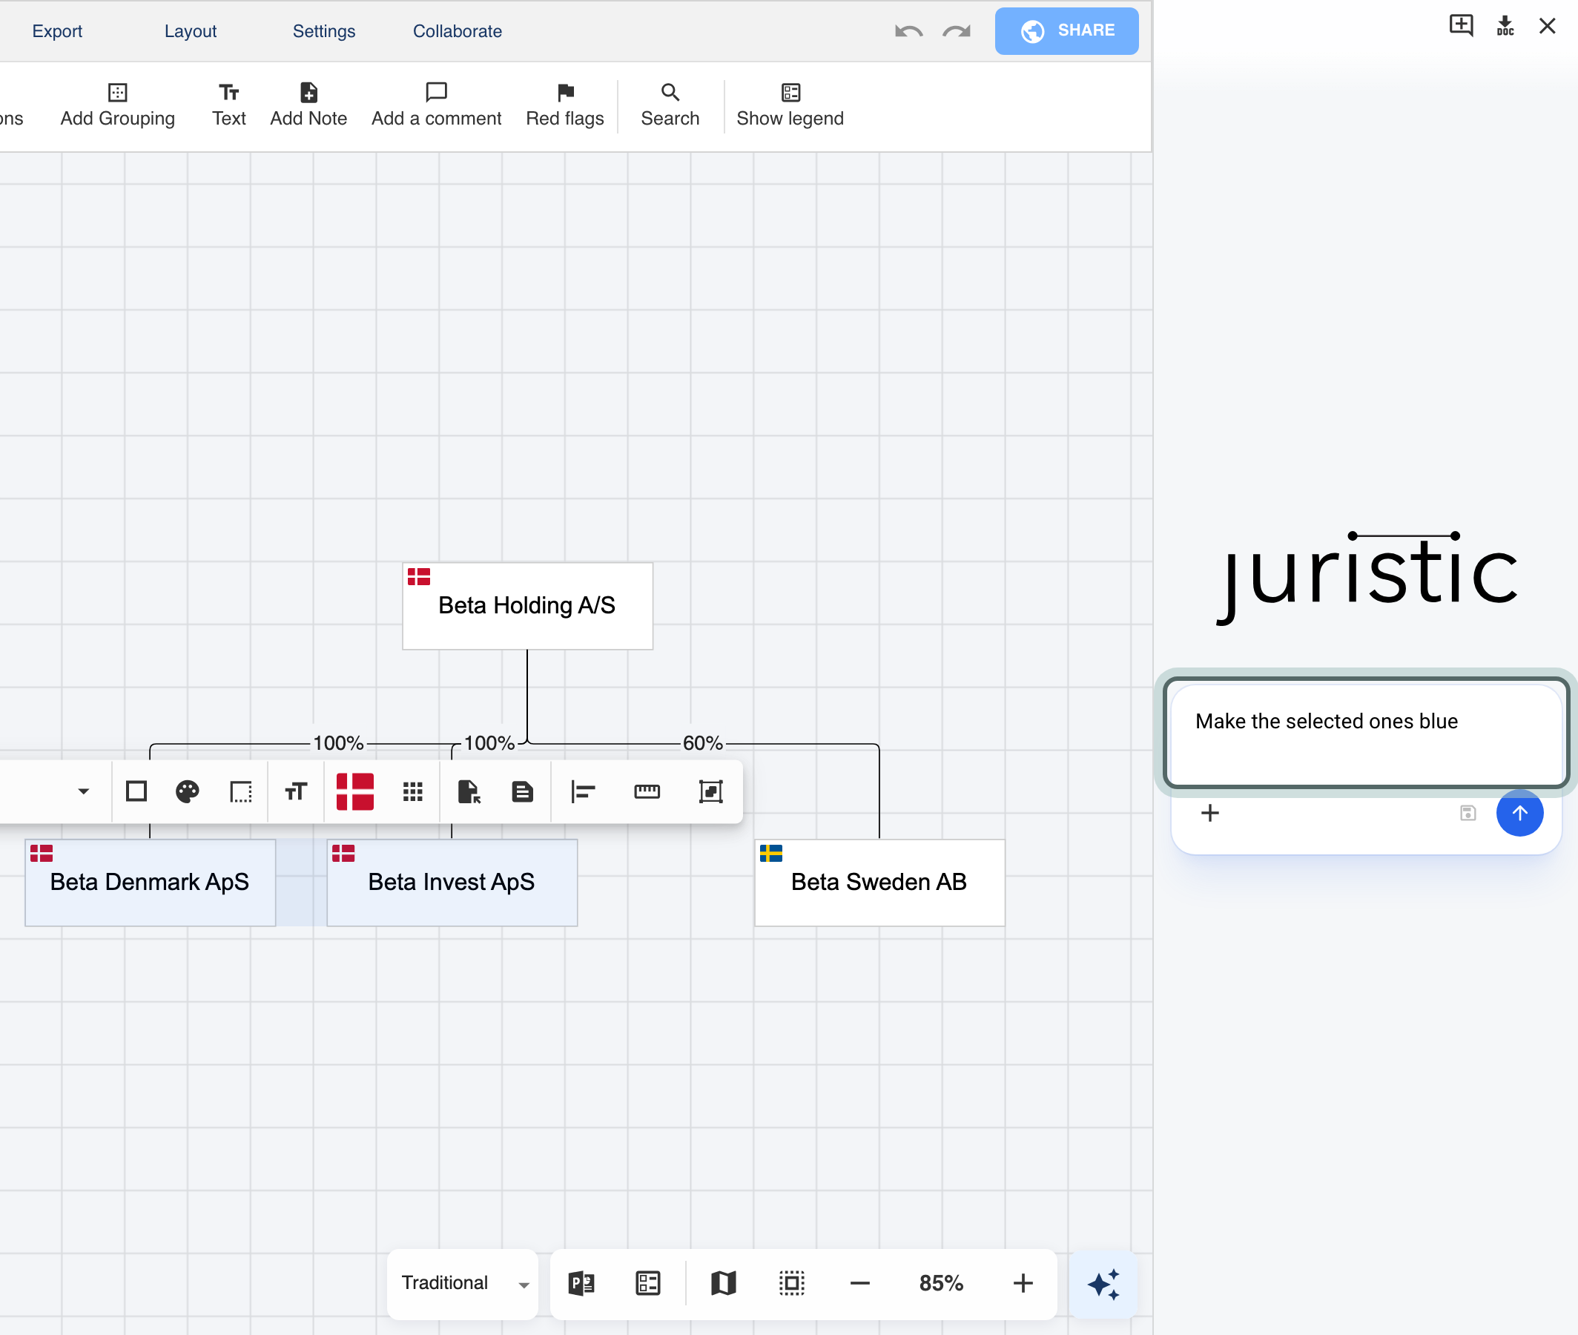Zoom out with the minus button
This screenshot has width=1578, height=1335.
(860, 1283)
